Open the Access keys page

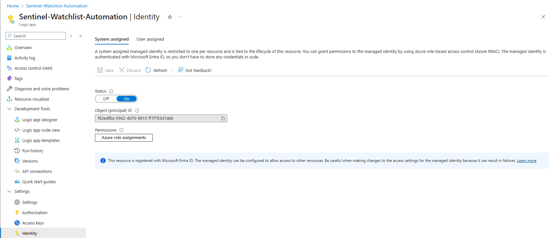click(33, 223)
